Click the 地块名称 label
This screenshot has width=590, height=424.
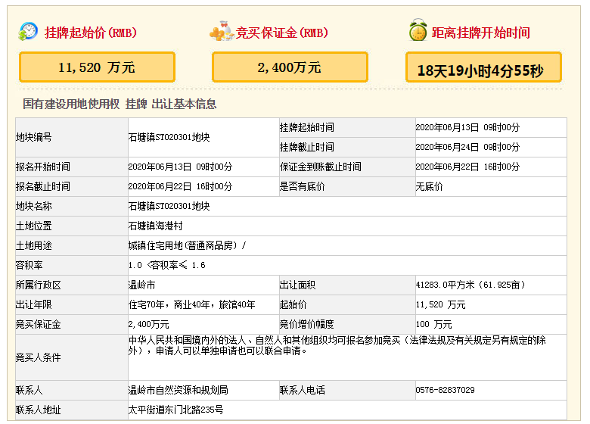(34, 207)
